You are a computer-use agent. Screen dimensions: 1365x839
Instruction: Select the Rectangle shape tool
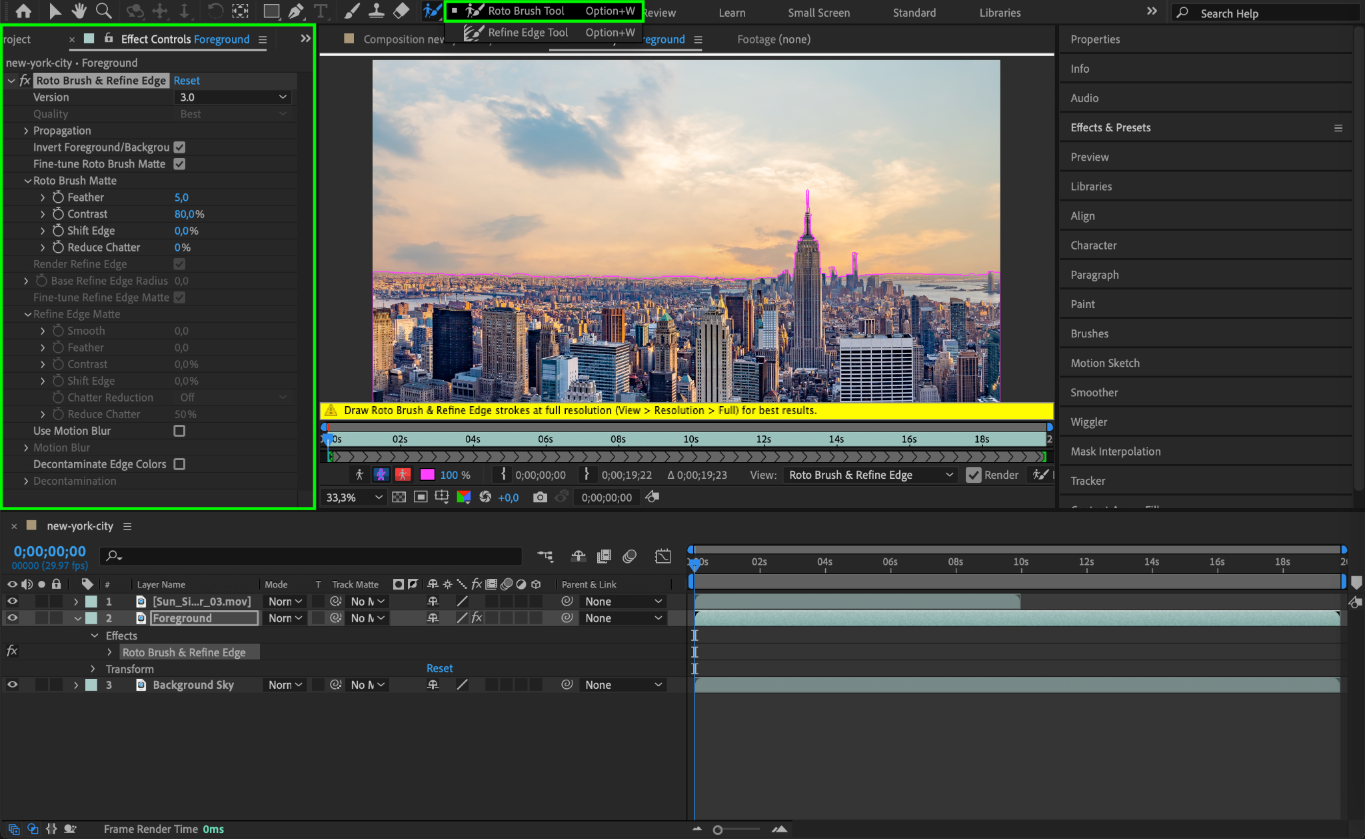click(271, 11)
